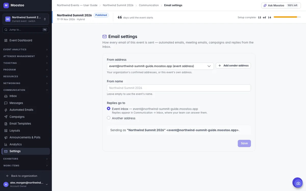Open the Communication breadcrumb link

tap(149, 5)
